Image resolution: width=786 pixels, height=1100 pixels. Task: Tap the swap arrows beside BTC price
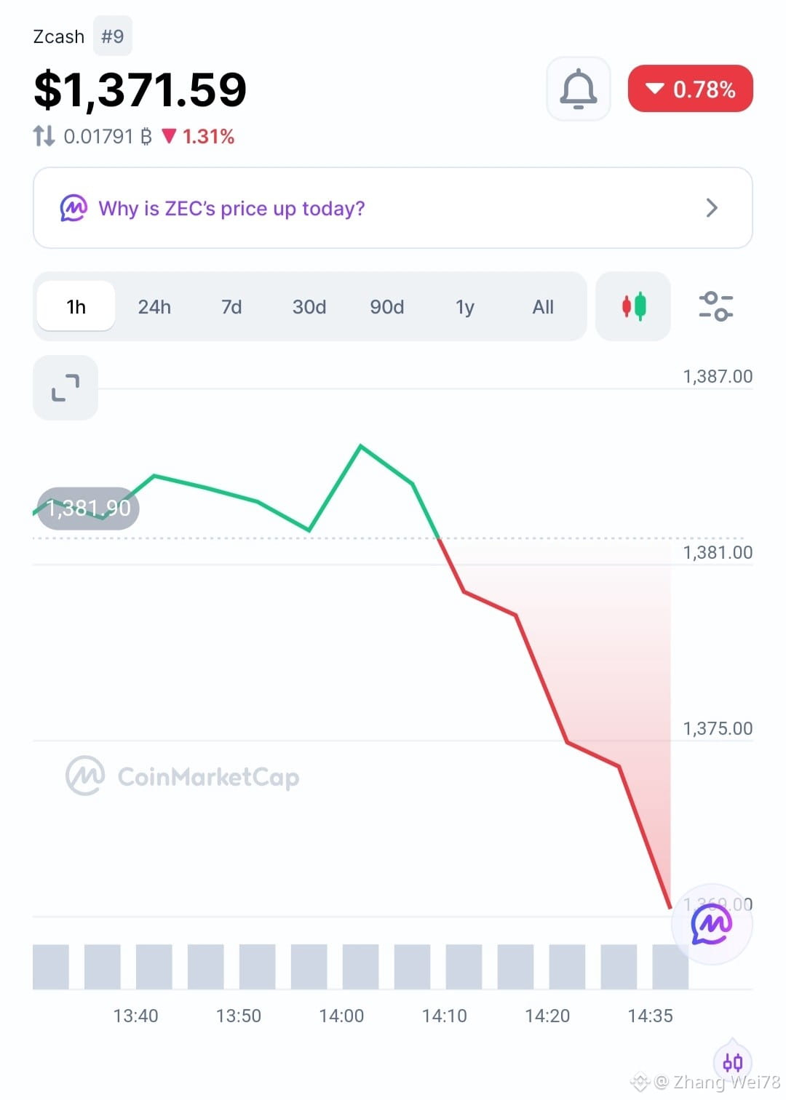coord(44,136)
